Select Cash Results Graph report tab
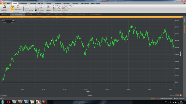The width and height of the screenshot is (186, 104). point(17,15)
